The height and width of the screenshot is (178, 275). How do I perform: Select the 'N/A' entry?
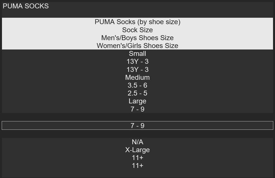pyautogui.click(x=137, y=142)
